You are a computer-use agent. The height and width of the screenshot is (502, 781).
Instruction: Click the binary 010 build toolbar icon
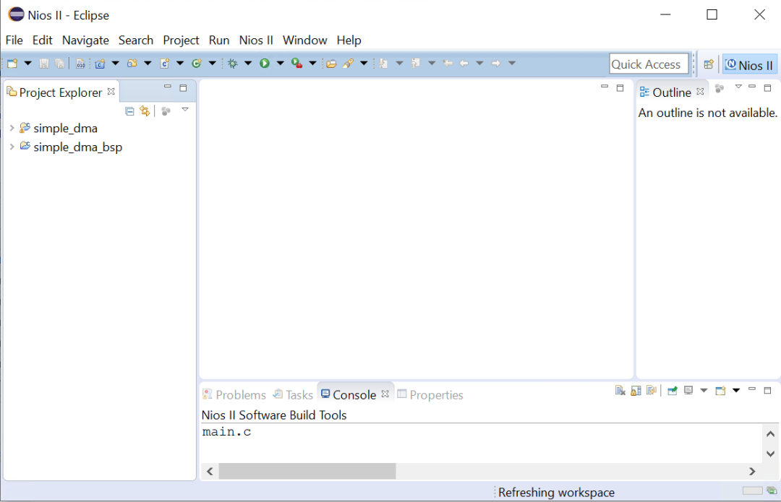80,63
